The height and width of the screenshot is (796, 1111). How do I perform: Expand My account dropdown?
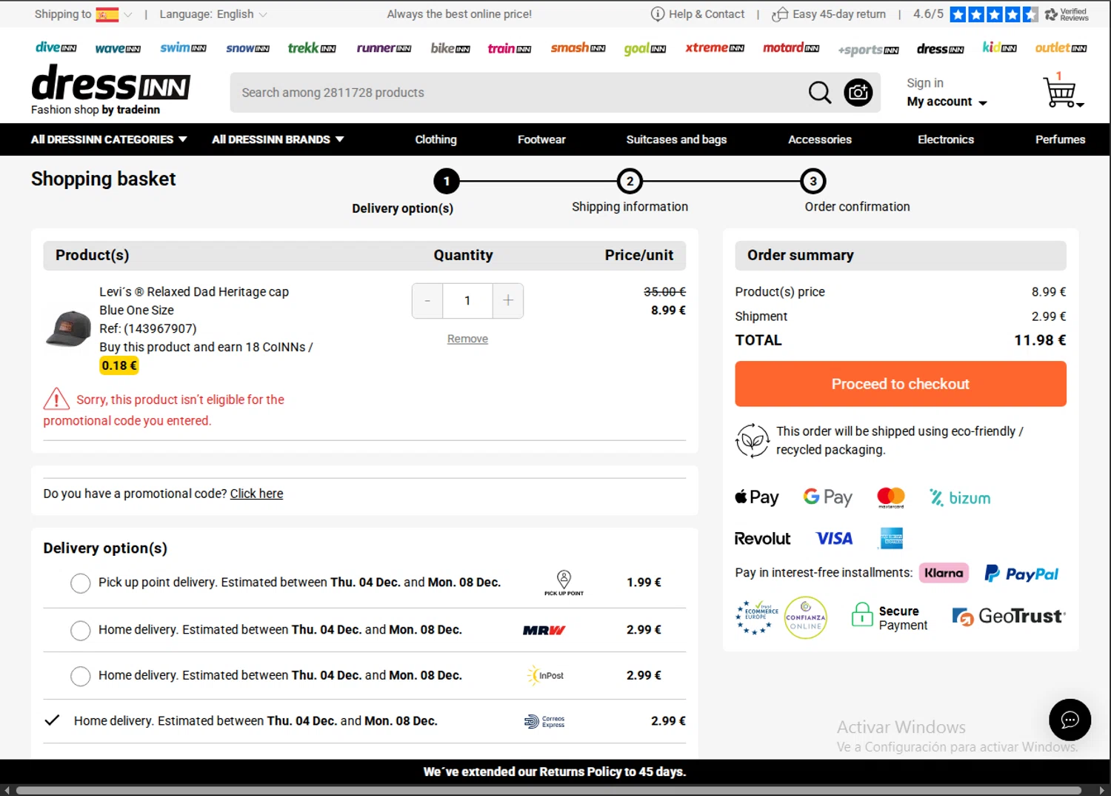[947, 102]
